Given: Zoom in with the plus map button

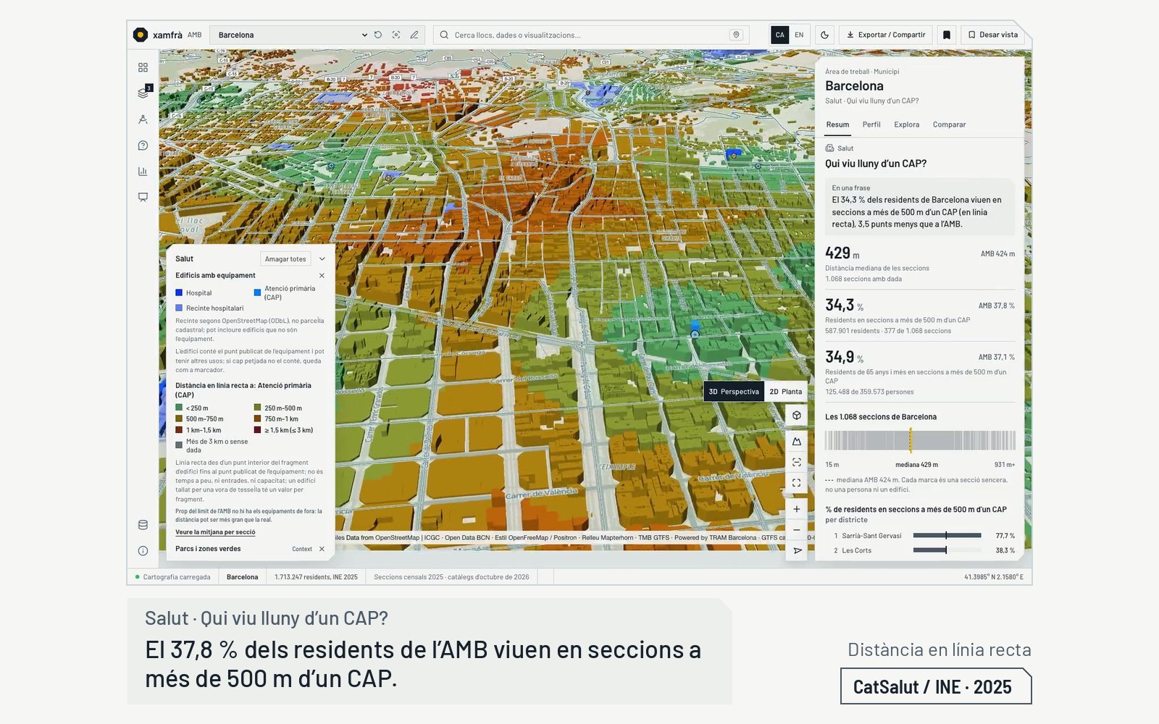Looking at the screenshot, I should (x=796, y=509).
